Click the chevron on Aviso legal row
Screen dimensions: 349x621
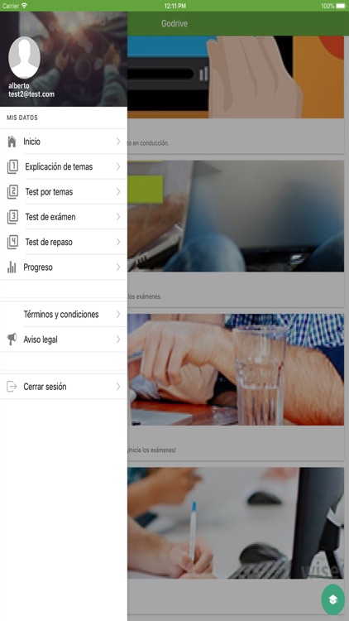point(118,339)
